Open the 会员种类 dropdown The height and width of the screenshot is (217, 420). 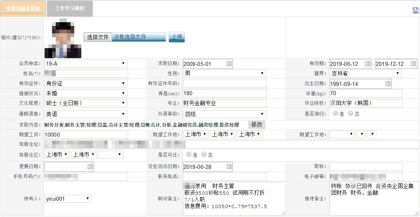(86, 64)
